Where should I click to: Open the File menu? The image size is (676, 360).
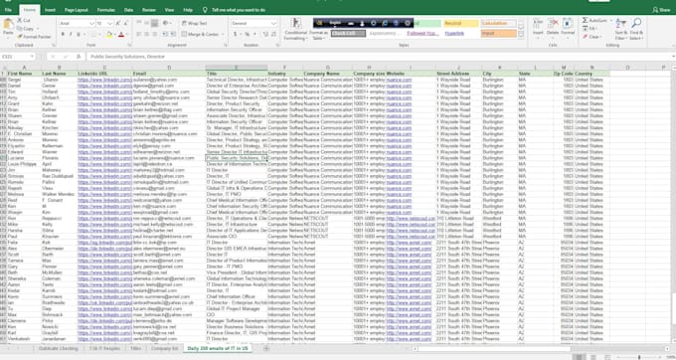point(8,10)
